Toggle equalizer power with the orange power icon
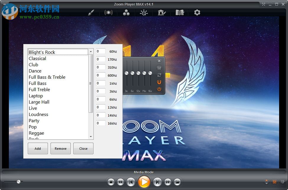 [159, 89]
